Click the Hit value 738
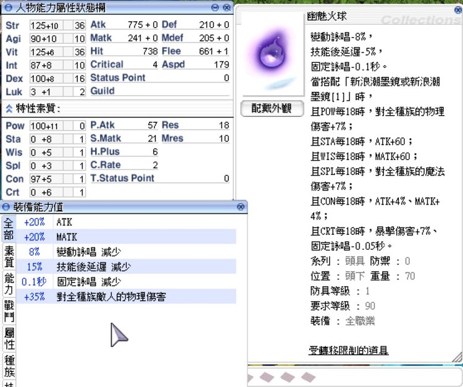The height and width of the screenshot is (387, 463). pos(150,51)
